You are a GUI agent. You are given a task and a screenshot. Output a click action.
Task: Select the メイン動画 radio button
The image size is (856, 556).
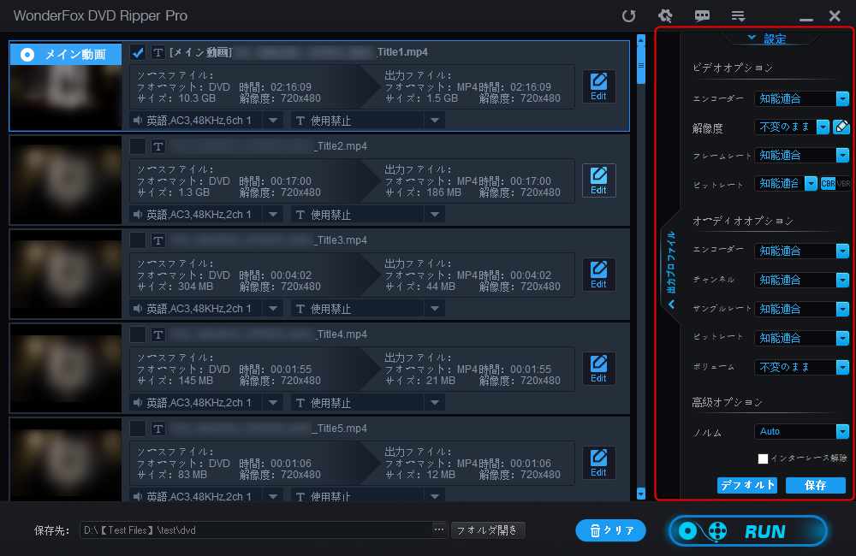27,55
